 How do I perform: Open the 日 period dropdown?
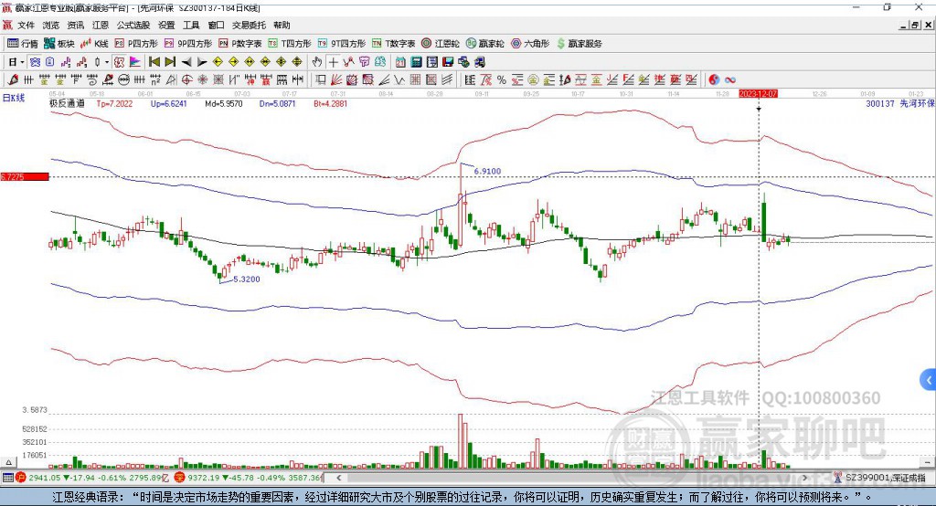click(x=16, y=62)
